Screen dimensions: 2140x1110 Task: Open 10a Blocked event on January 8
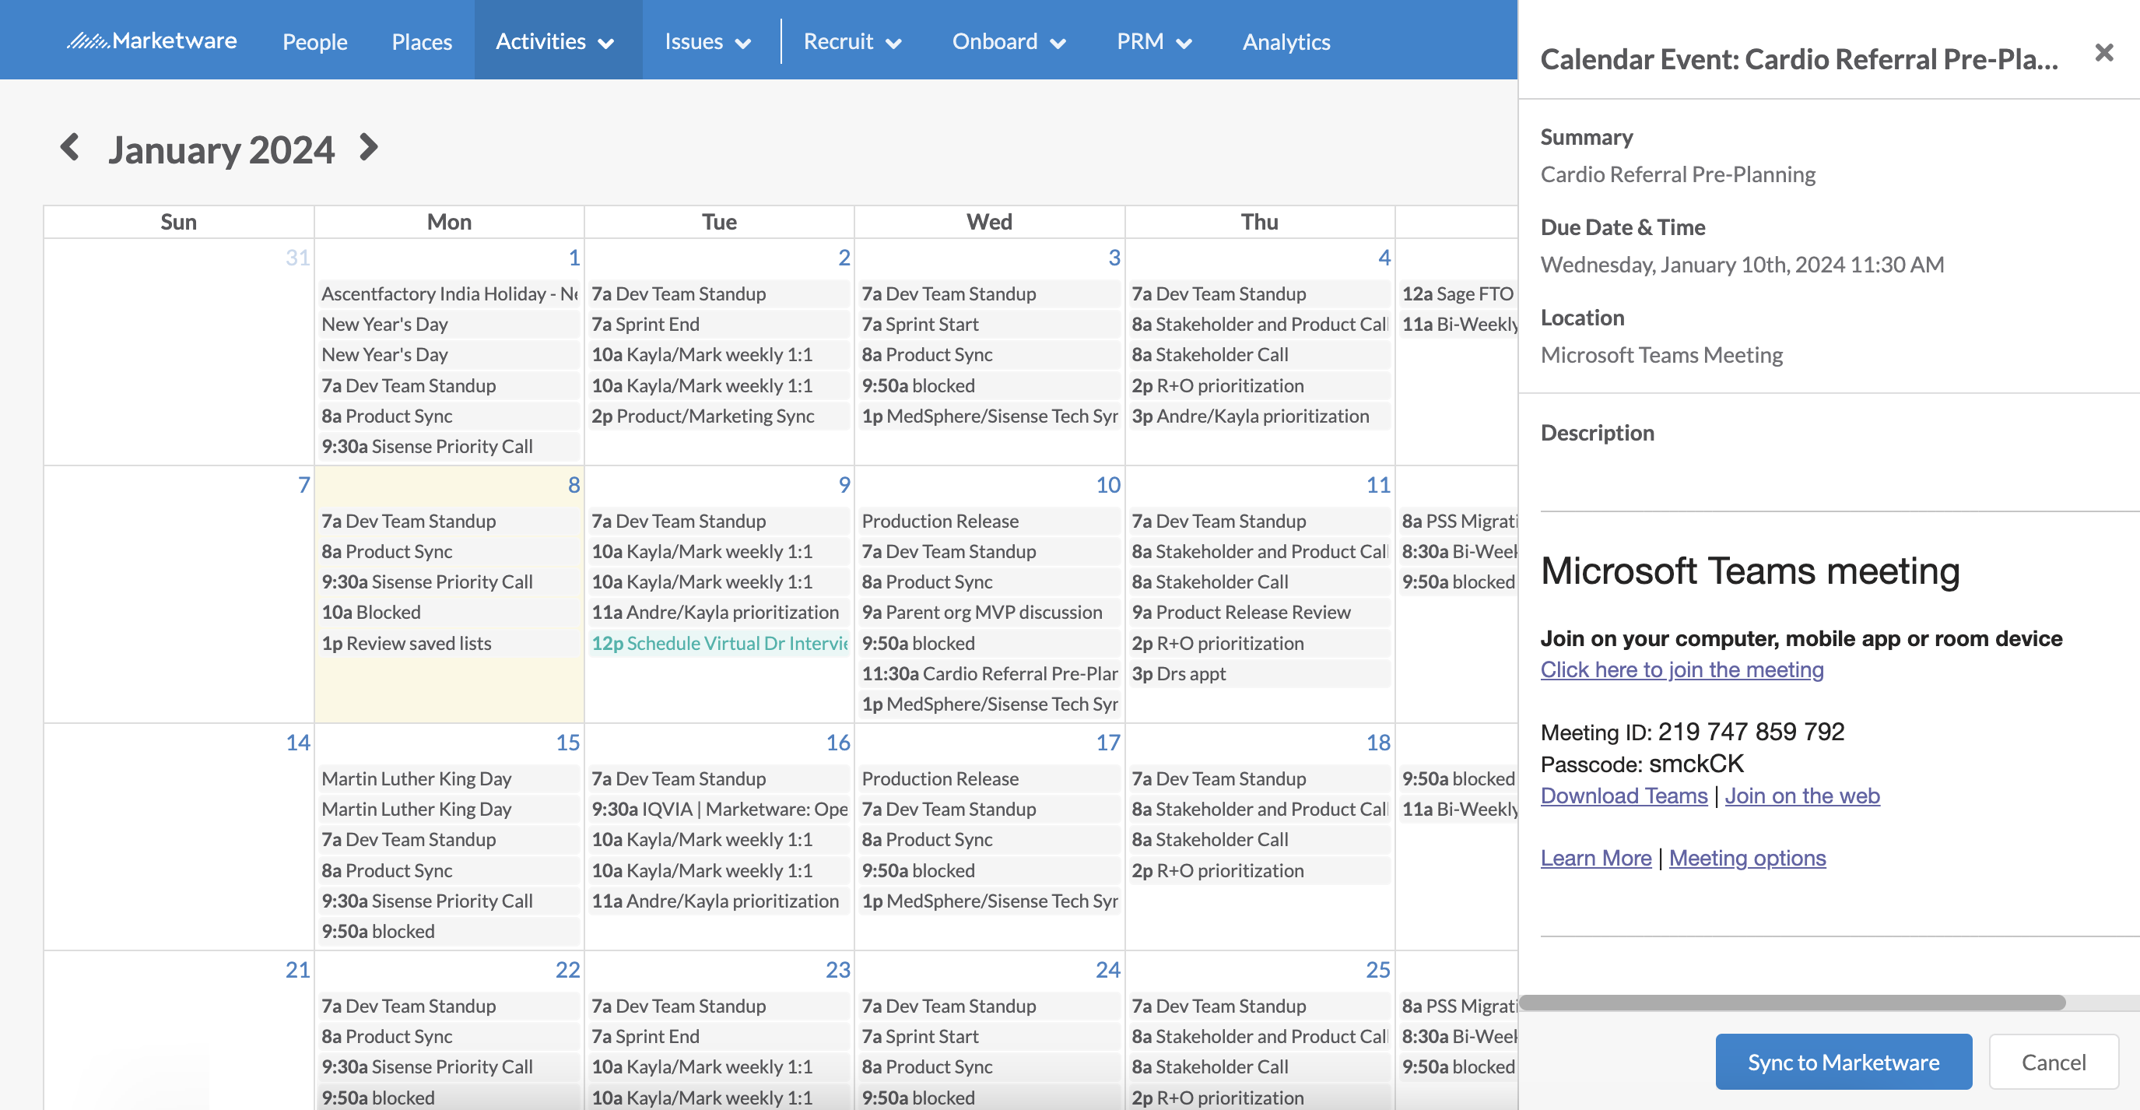[x=448, y=613]
